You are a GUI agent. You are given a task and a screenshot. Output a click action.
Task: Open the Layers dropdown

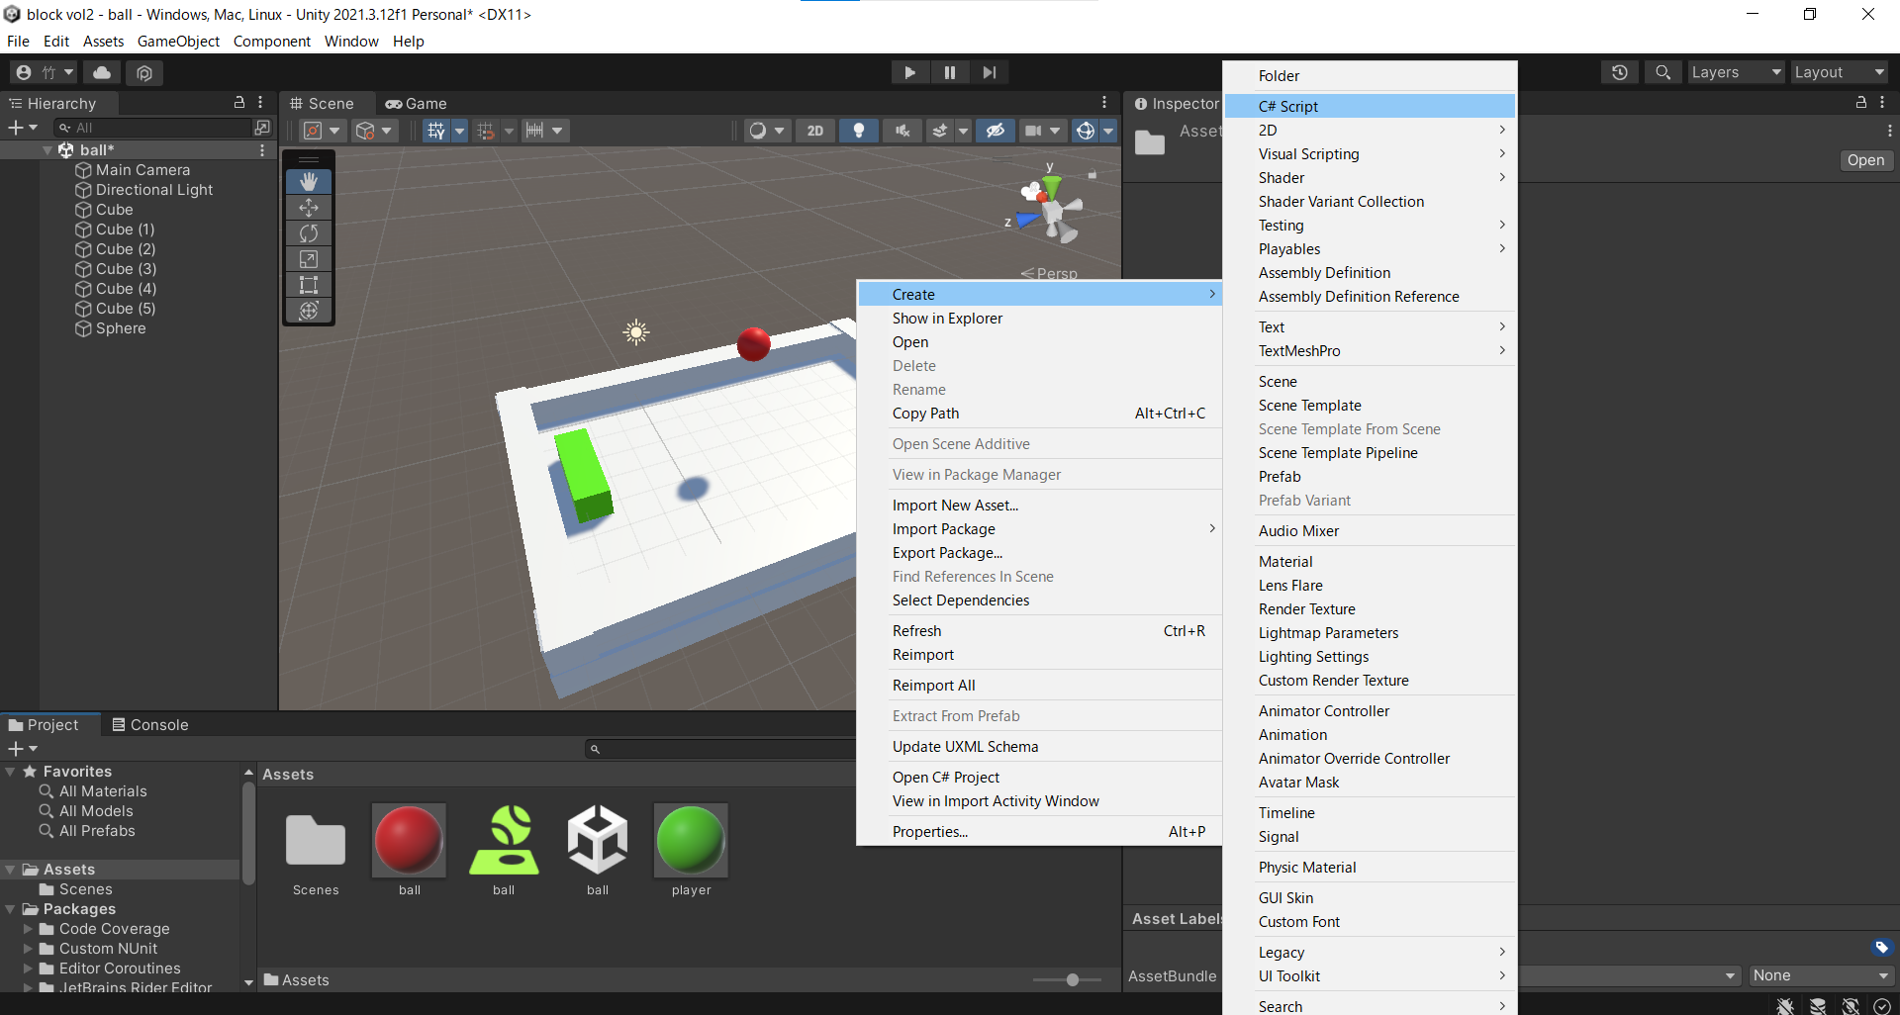tap(1736, 72)
